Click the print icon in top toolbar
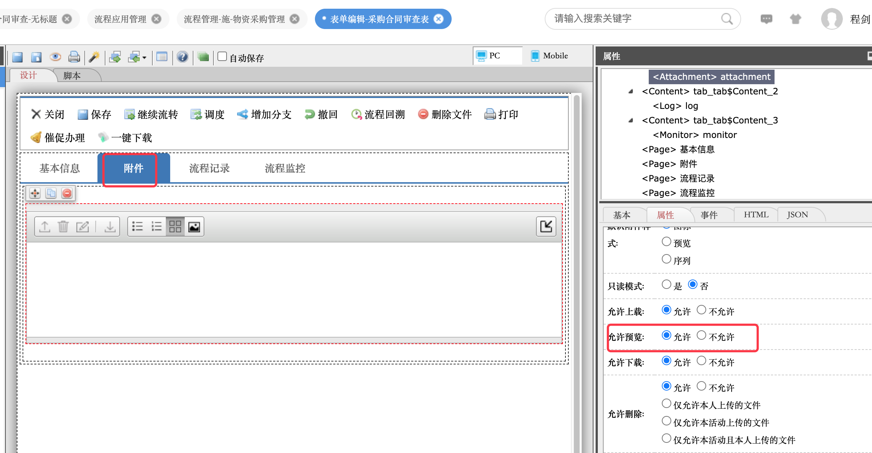872x453 pixels. 74,57
